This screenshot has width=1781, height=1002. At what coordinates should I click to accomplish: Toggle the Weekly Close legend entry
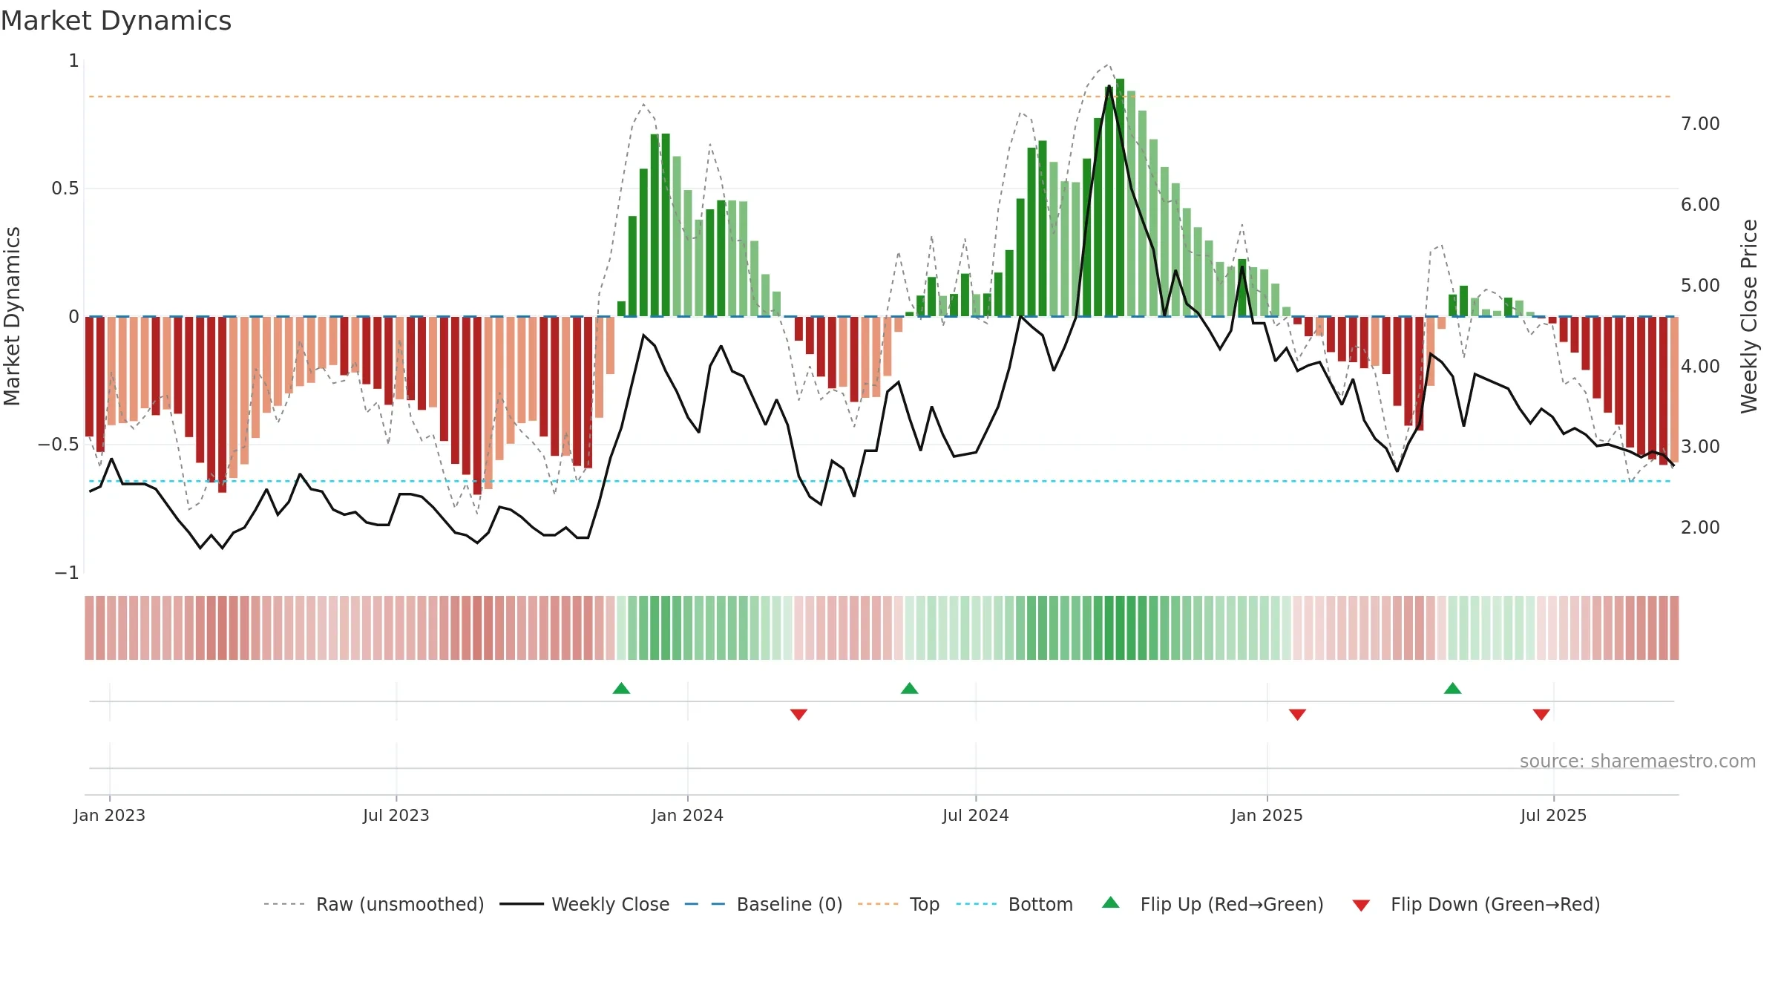click(584, 904)
